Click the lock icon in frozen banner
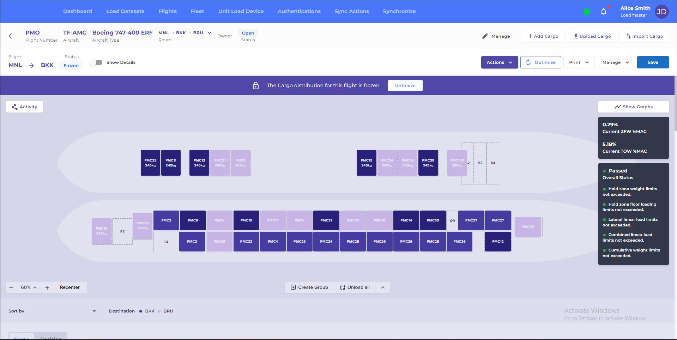This screenshot has height=340, width=677. click(x=256, y=86)
